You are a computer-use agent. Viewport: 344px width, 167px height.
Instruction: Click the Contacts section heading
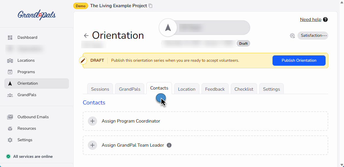[x=94, y=102]
